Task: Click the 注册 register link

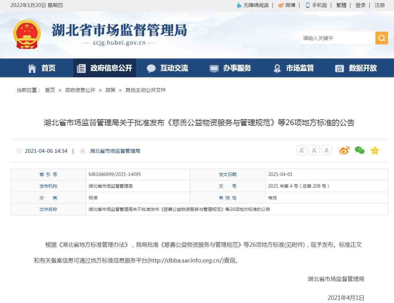Action: [x=380, y=5]
